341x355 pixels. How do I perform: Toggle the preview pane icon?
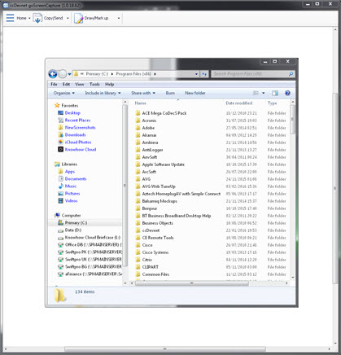coord(275,93)
